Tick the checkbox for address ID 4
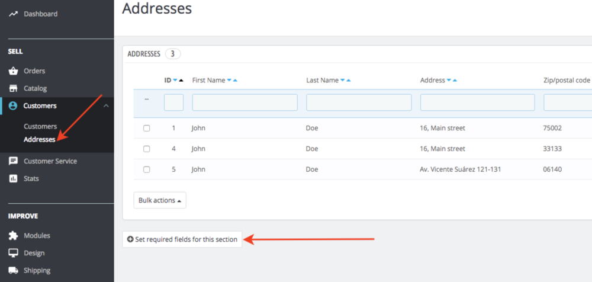 147,149
